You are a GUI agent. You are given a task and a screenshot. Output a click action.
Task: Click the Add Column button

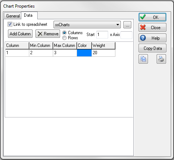(20, 34)
